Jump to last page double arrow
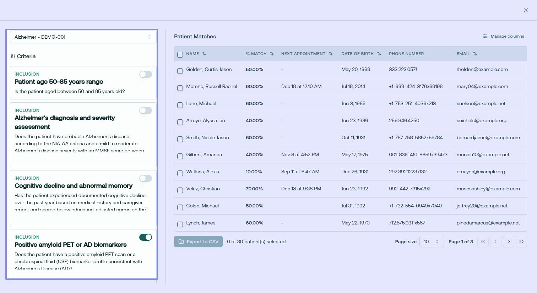Viewport: 537px width, 293px height. click(521, 242)
